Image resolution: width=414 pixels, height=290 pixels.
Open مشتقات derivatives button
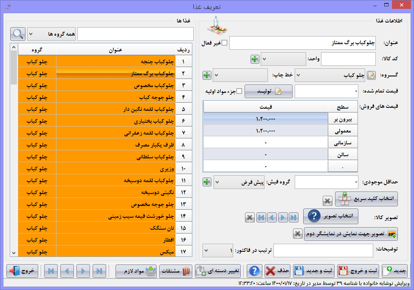(x=176, y=271)
